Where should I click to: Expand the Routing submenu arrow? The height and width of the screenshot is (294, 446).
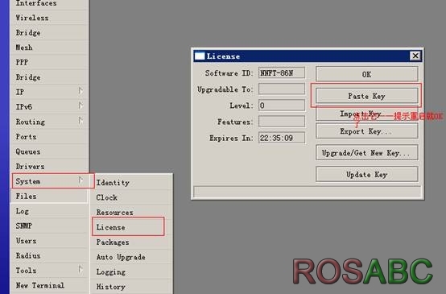[81, 121]
